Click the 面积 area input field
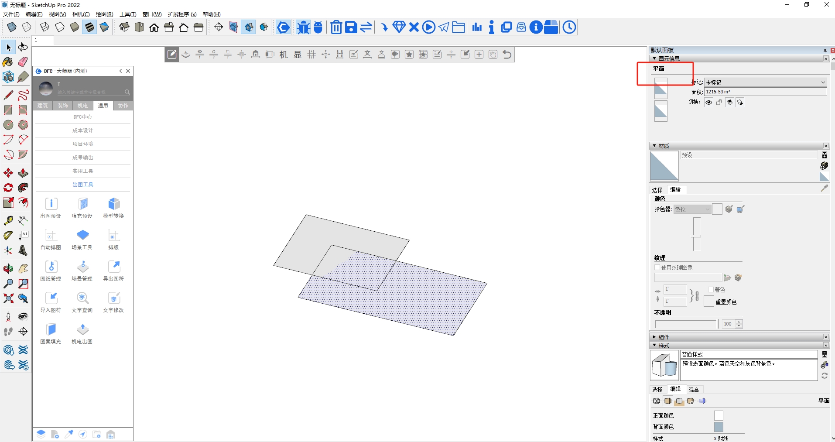 [x=765, y=92]
